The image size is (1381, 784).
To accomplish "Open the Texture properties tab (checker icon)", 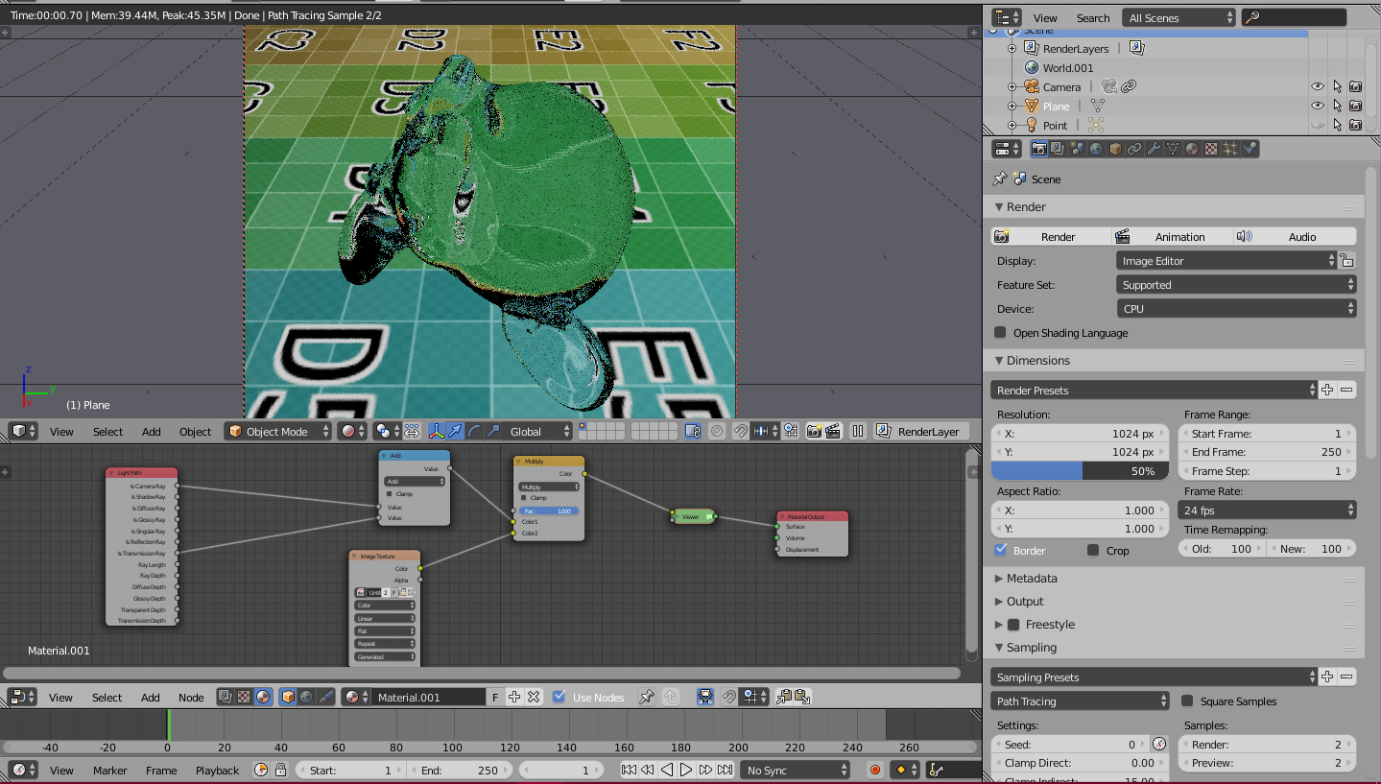I will (x=1210, y=149).
